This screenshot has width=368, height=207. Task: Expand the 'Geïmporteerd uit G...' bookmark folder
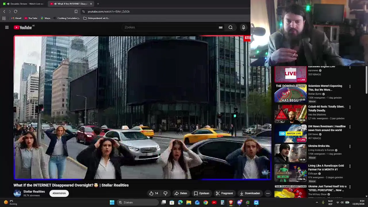pyautogui.click(x=96, y=18)
